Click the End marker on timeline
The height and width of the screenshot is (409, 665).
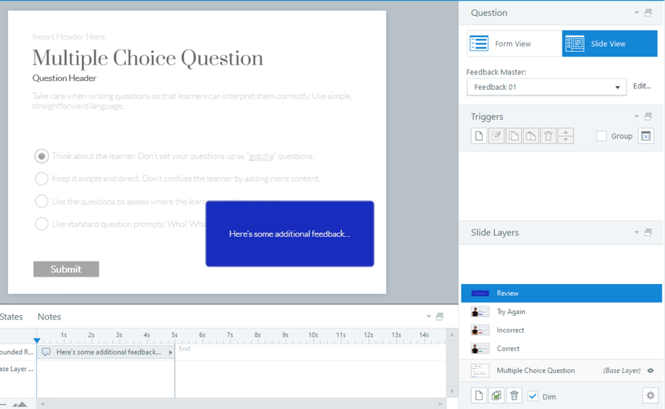coord(184,348)
